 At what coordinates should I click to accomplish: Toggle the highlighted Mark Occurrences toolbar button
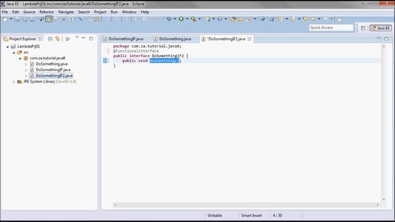(49, 19)
